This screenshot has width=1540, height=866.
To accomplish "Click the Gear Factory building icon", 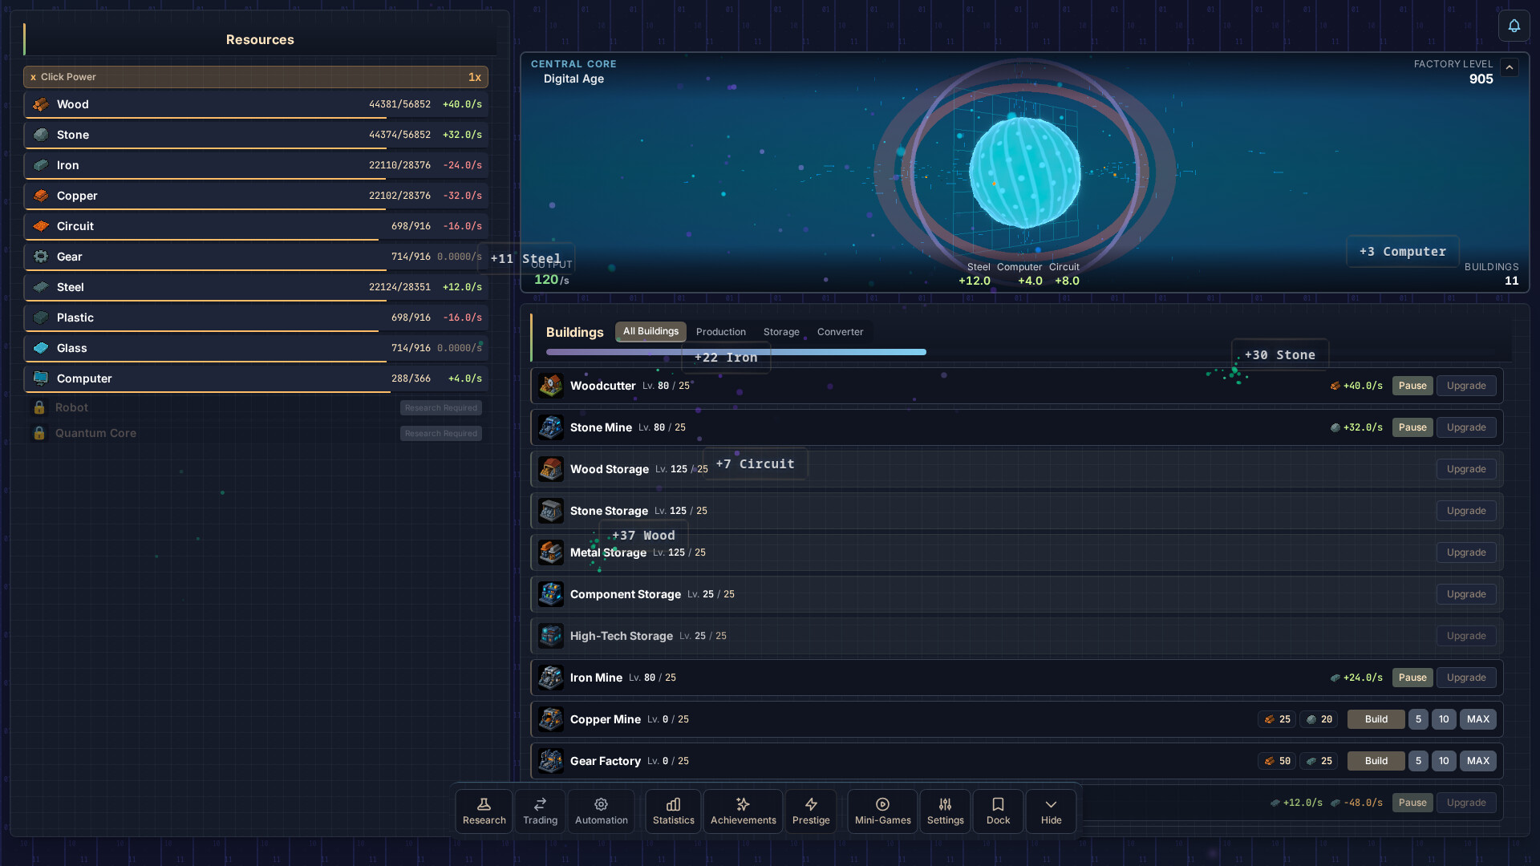I will 551,761.
